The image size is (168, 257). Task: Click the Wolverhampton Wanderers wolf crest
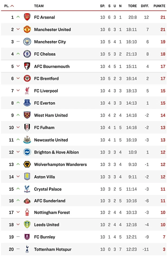pos(27,164)
